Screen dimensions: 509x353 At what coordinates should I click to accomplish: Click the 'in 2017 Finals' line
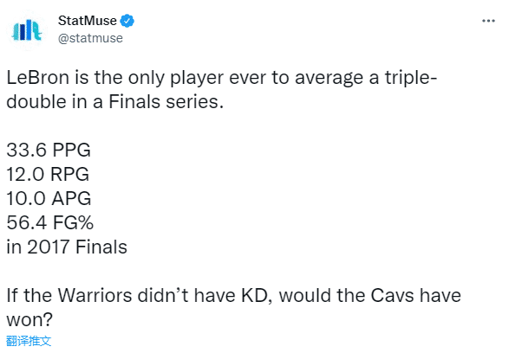[67, 247]
